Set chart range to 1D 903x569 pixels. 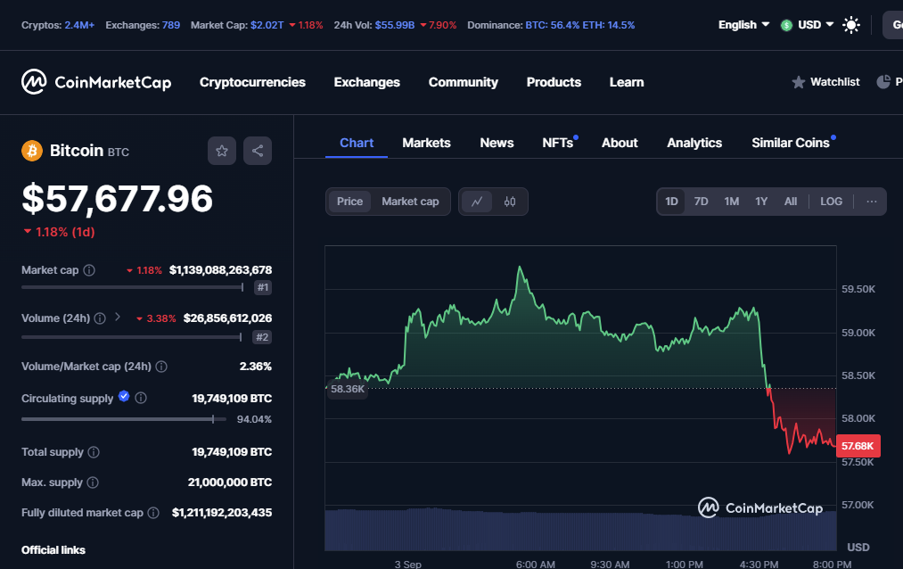[671, 202]
